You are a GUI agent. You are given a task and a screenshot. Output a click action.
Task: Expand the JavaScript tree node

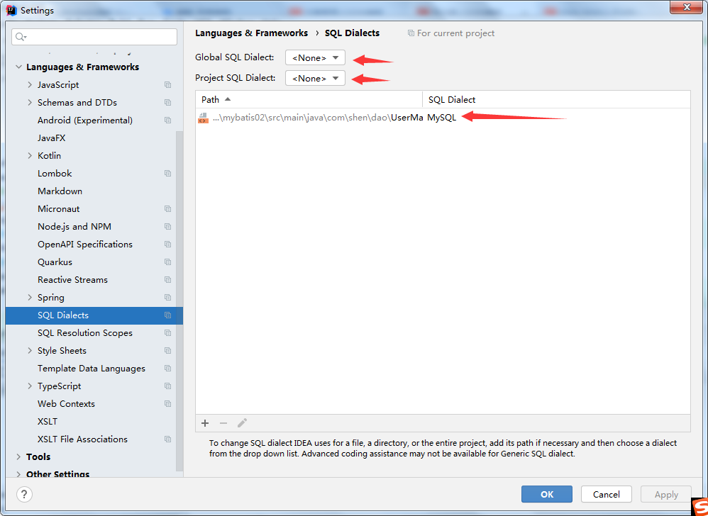(x=30, y=85)
